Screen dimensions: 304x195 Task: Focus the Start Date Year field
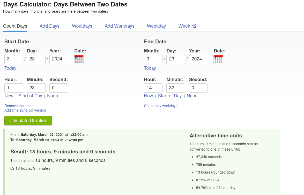pos(62,59)
